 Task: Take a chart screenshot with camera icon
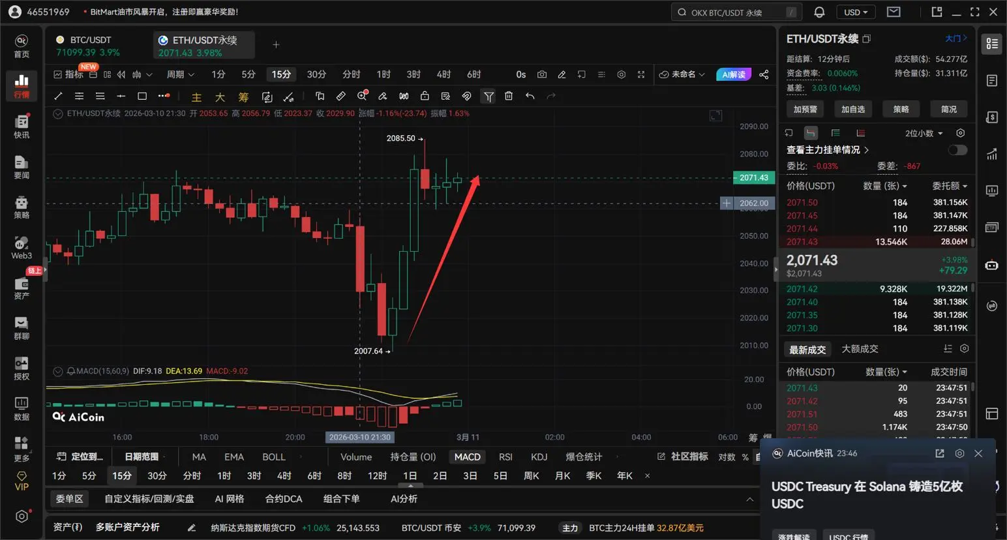pyautogui.click(x=541, y=74)
